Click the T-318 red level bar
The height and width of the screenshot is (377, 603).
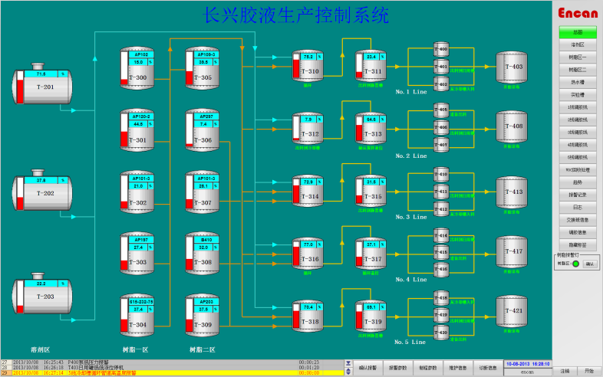click(296, 319)
